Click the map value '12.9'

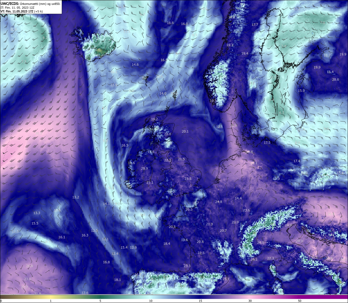tap(133, 248)
